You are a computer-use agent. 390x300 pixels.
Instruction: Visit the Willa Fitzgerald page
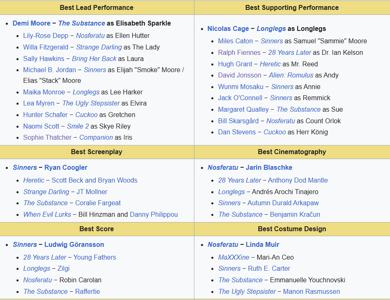45,47
